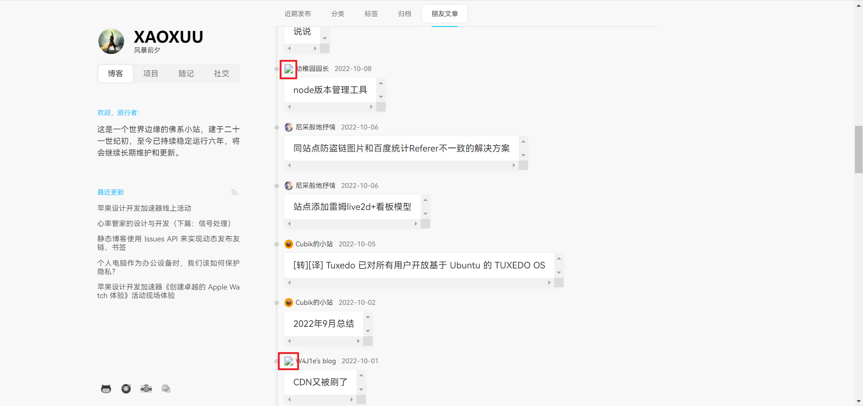The width and height of the screenshot is (863, 406).
Task: Switch to the 分类 tab
Action: point(338,14)
